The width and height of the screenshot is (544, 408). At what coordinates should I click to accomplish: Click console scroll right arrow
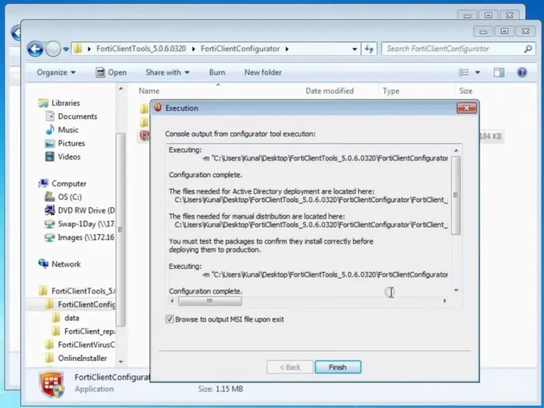point(445,301)
